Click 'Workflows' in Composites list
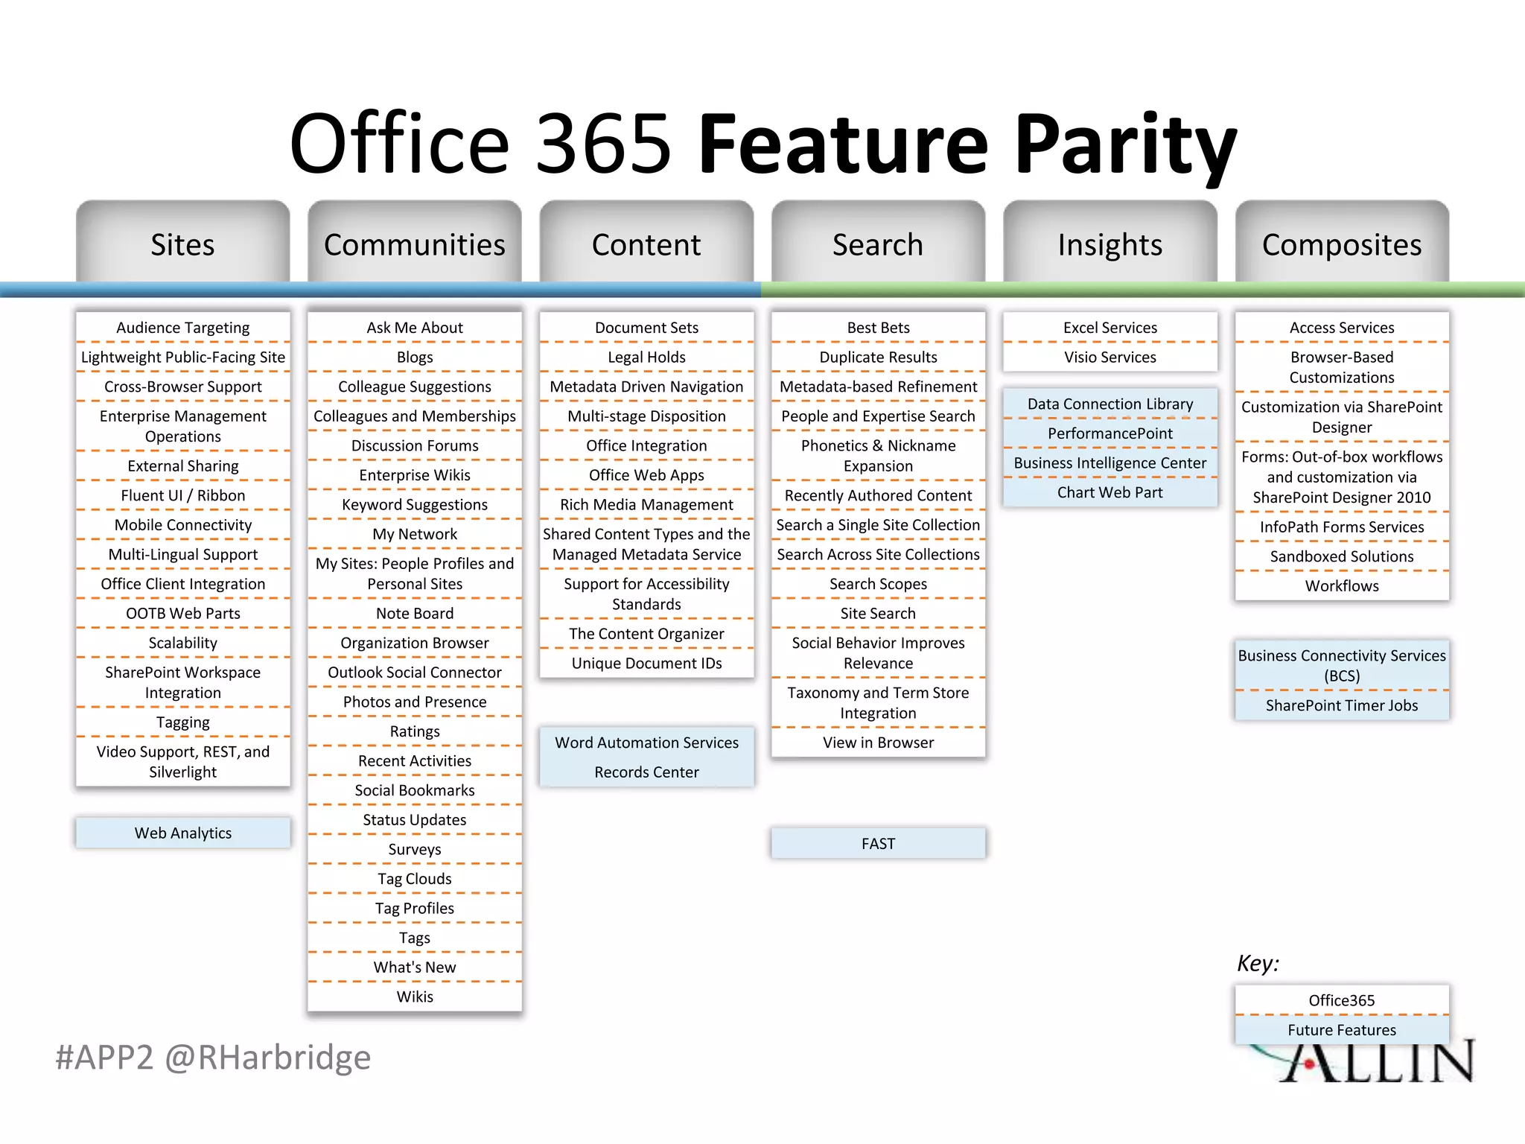Viewport: 1525px width, 1144px height. [x=1342, y=586]
